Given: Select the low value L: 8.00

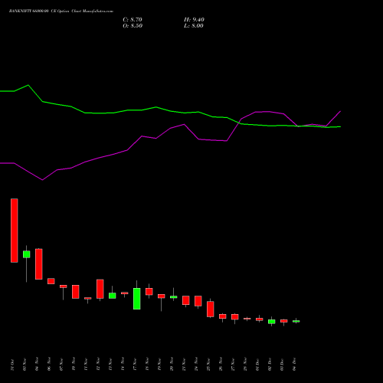Looking at the screenshot, I should click(x=194, y=26).
